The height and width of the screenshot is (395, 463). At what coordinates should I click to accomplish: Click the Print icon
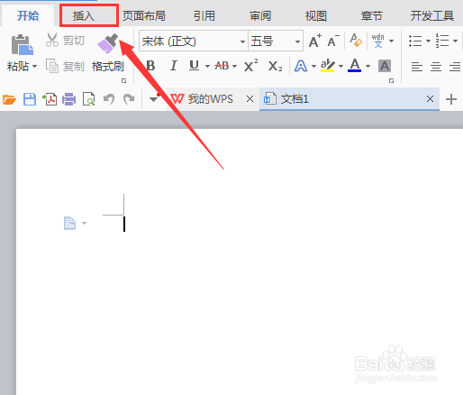[68, 99]
